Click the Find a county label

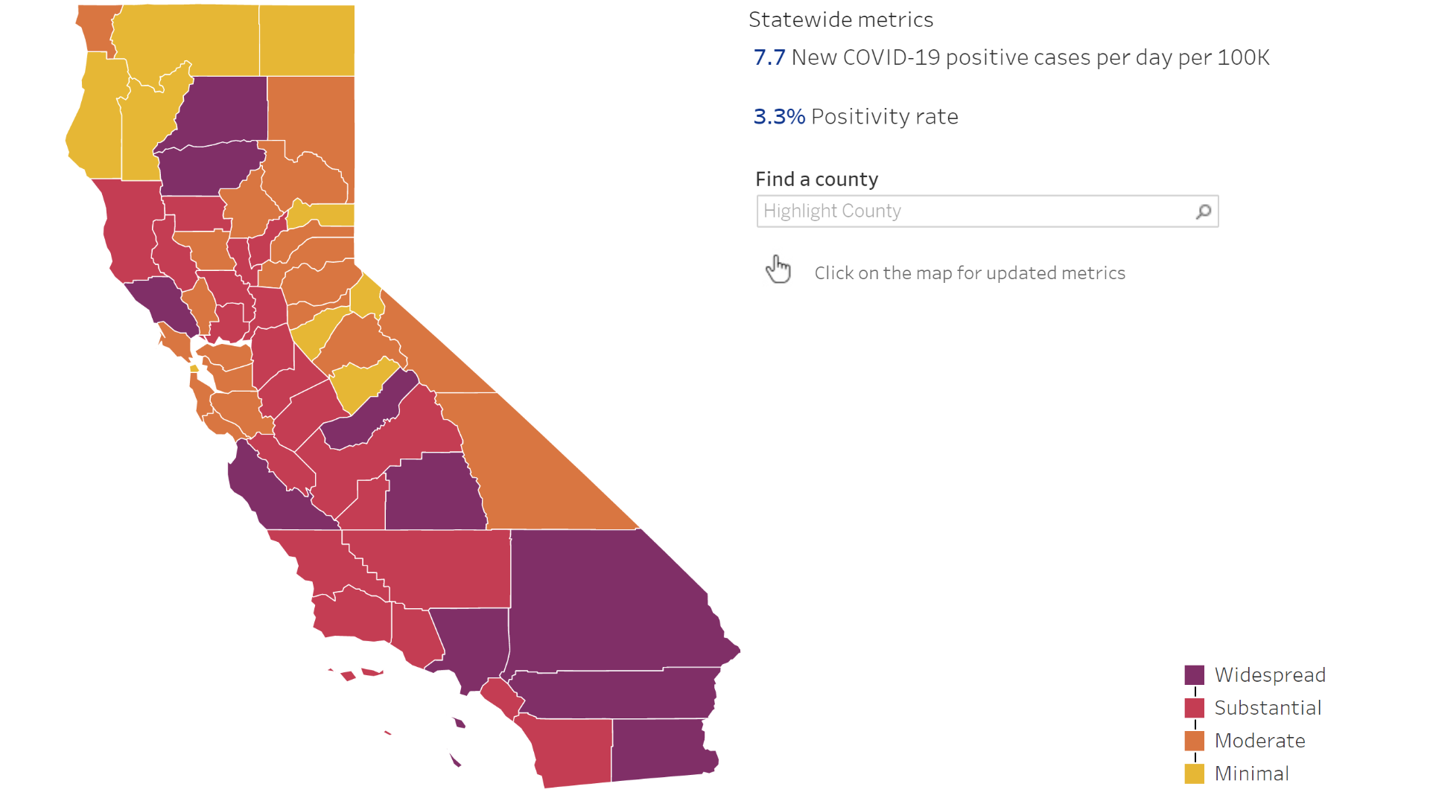click(816, 179)
